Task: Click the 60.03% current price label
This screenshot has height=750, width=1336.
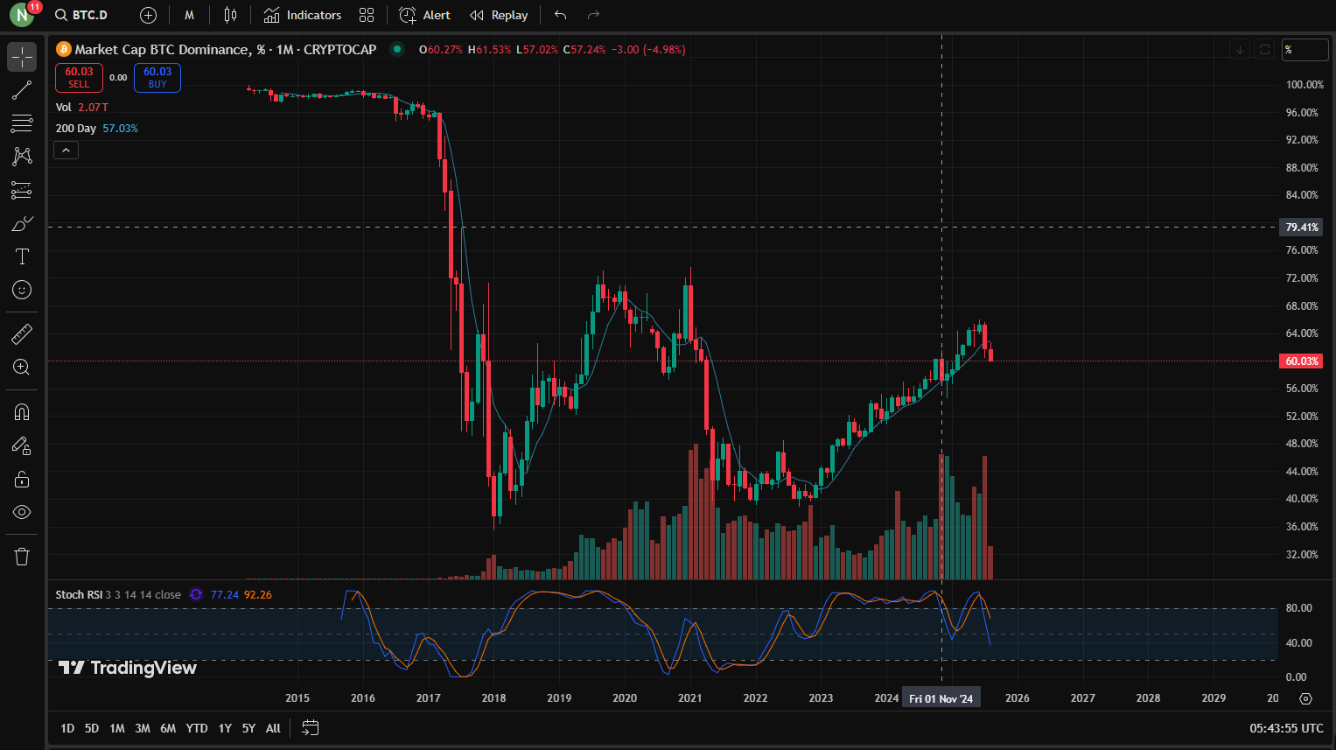Action: (1301, 361)
